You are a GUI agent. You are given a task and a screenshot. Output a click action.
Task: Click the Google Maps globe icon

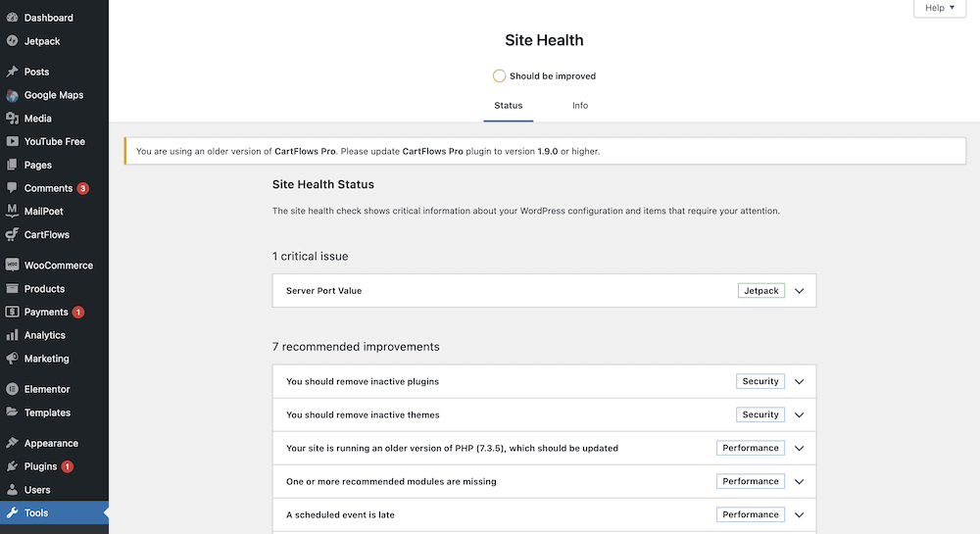(12, 95)
